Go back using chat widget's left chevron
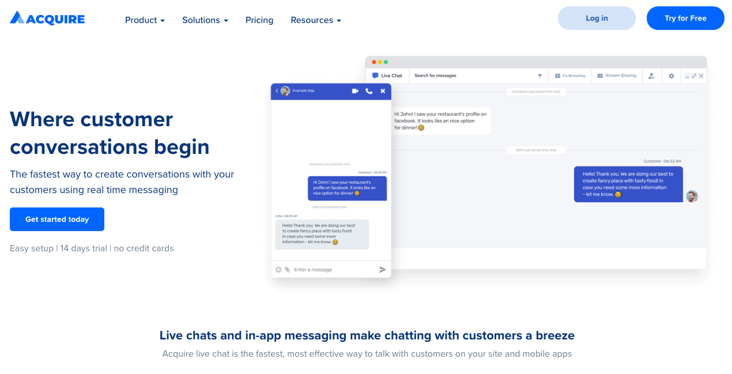732x374 pixels. tap(277, 91)
